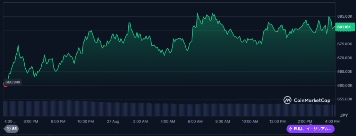Click the 670.00K y-axis label

pos(345,58)
